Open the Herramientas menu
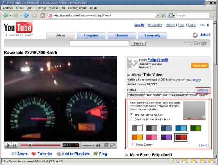This screenshot has height=165, width=218. pos(77,8)
